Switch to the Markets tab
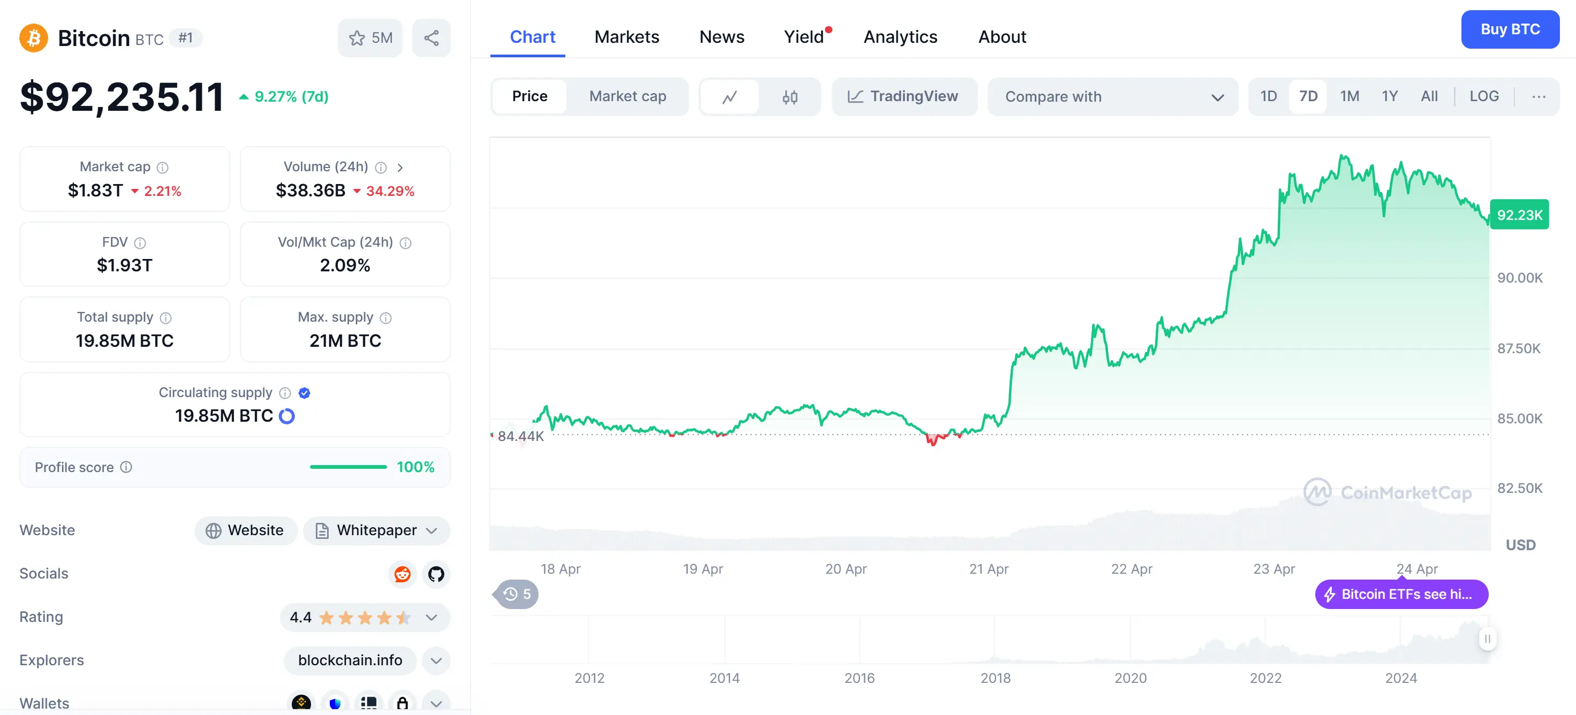 coord(626,37)
